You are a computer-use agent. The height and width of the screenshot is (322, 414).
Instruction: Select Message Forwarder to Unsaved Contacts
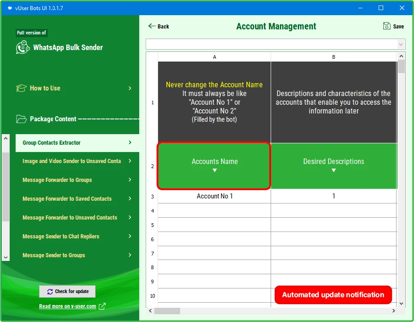pos(70,217)
